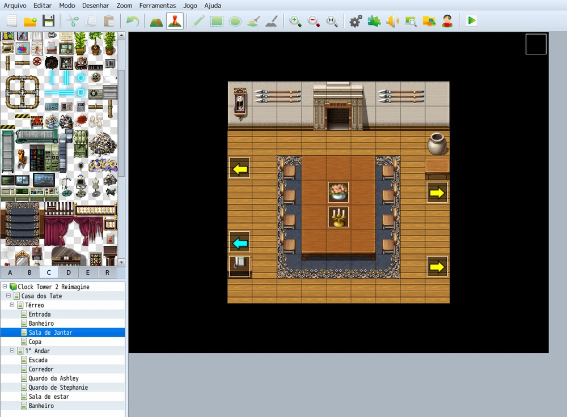This screenshot has width=567, height=417.
Task: Zoom in on the map
Action: (x=295, y=22)
